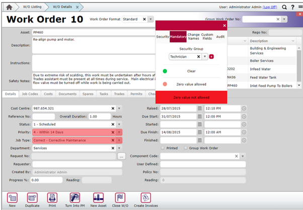Click the Reference No input field
The width and height of the screenshot is (303, 210).
pyautogui.click(x=43, y=116)
